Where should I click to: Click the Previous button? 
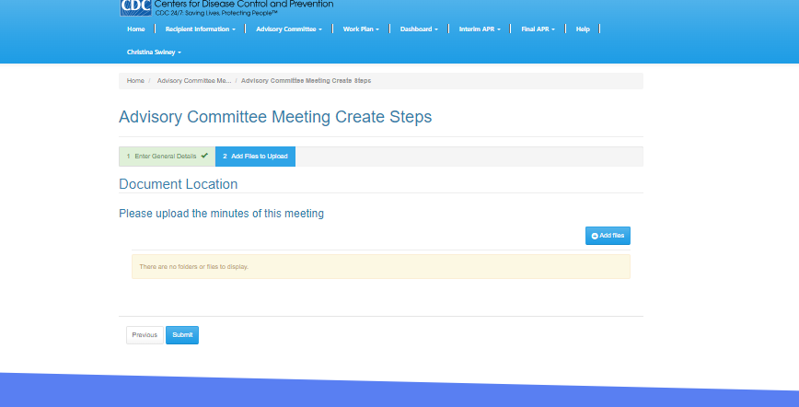(x=145, y=335)
